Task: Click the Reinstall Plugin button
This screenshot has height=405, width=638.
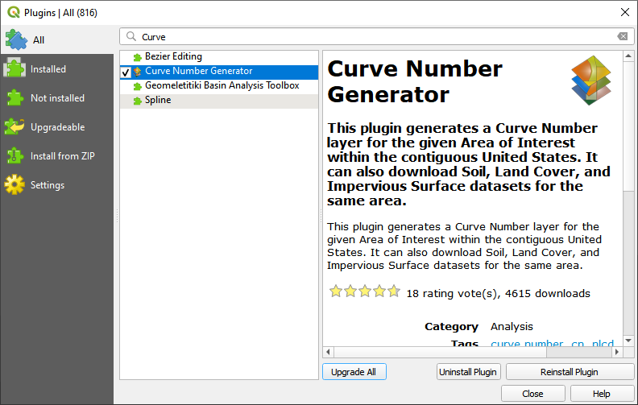Action: point(570,372)
